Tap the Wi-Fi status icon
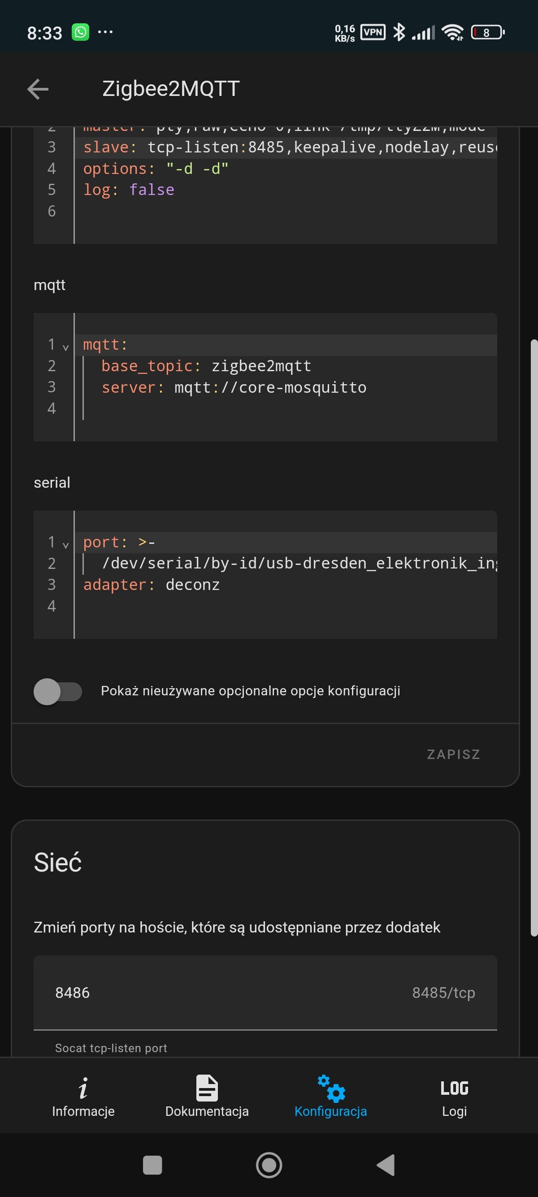 (x=452, y=32)
